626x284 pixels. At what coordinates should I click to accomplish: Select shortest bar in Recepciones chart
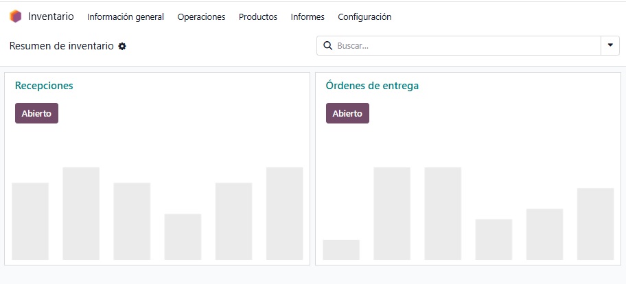183,237
